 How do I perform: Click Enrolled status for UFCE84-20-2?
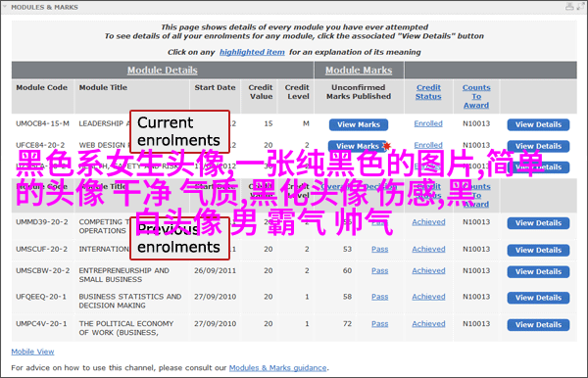point(428,145)
